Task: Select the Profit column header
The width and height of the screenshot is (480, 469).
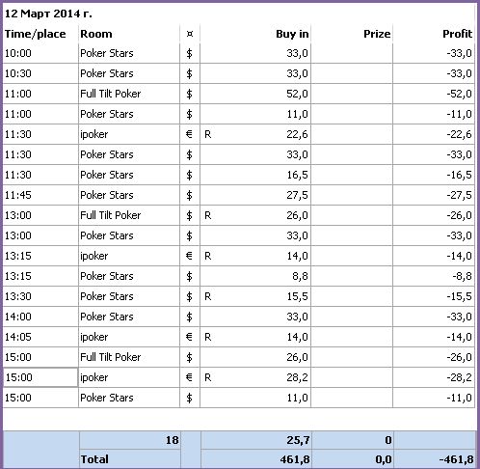Action: (434, 34)
